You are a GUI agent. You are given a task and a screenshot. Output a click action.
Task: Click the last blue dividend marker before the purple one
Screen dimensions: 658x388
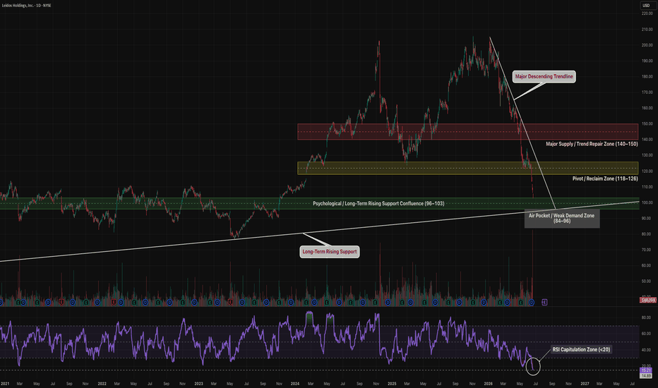coord(532,302)
